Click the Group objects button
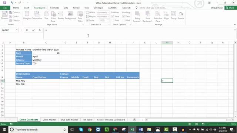 click(173, 16)
